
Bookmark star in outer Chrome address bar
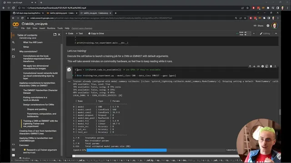click(x=247, y=8)
